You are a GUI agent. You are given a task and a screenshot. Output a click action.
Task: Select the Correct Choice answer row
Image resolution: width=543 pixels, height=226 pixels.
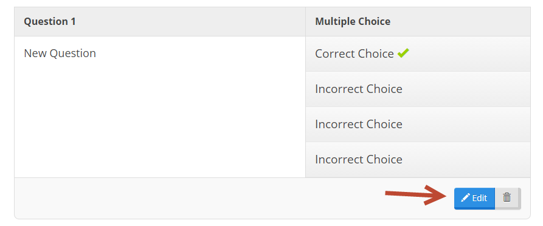click(418, 53)
